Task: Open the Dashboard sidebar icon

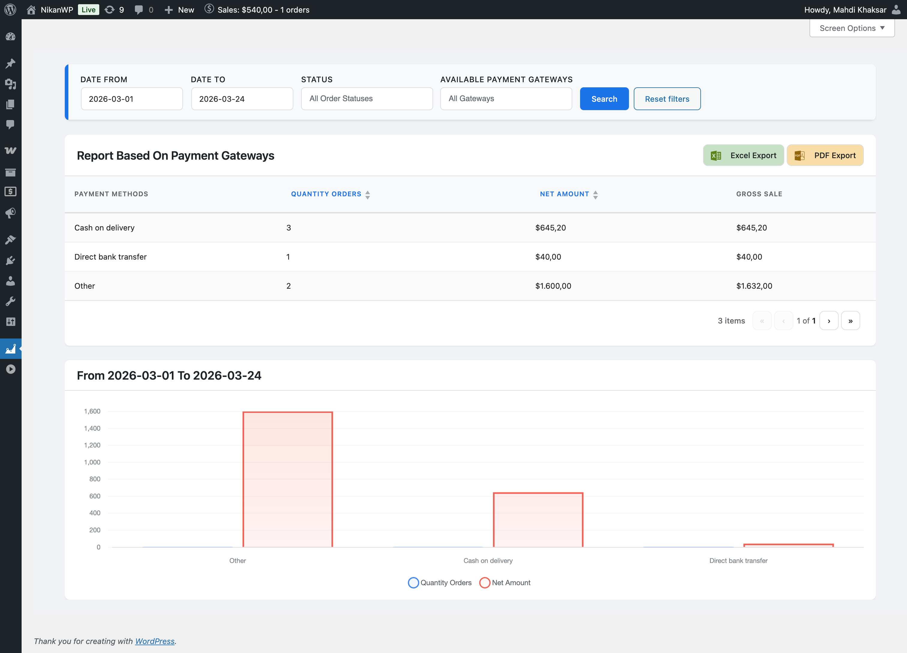Action: pyautogui.click(x=10, y=36)
